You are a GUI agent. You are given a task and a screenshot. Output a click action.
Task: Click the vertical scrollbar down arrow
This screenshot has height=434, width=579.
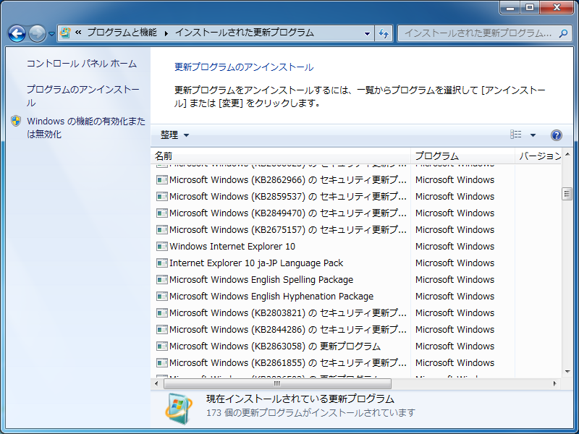coord(567,372)
